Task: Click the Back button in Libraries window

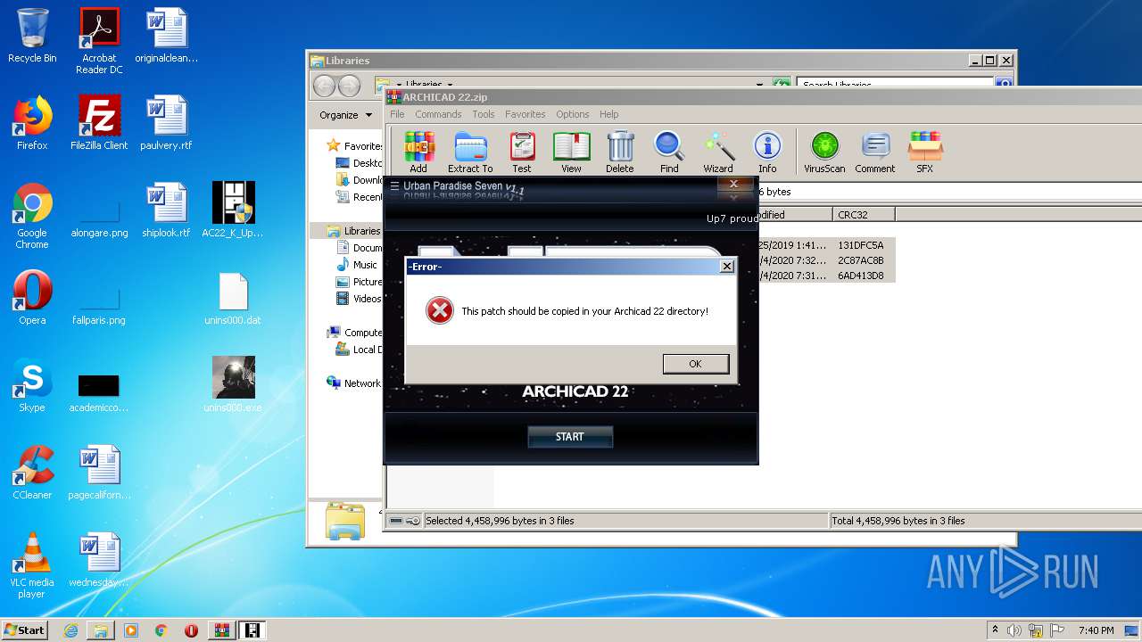Action: click(324, 86)
